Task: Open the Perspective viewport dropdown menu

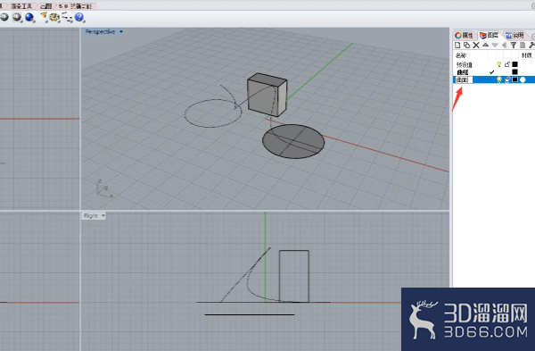Action: [x=121, y=32]
